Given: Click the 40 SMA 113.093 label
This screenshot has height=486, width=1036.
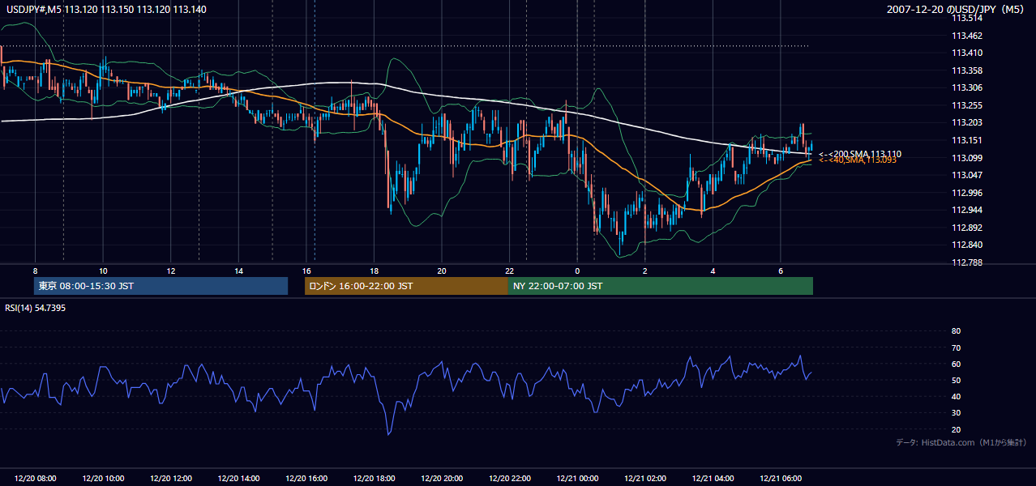Looking at the screenshot, I should point(858,160).
